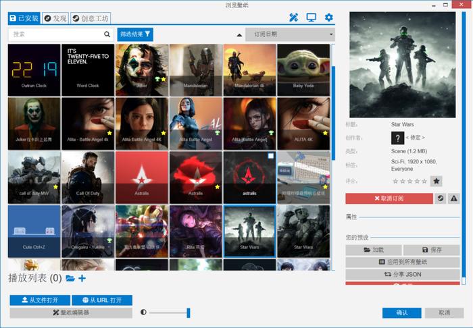This screenshot has height=328, width=473.
Task: Select the Outrun Clock wallpaper
Action: click(34, 70)
